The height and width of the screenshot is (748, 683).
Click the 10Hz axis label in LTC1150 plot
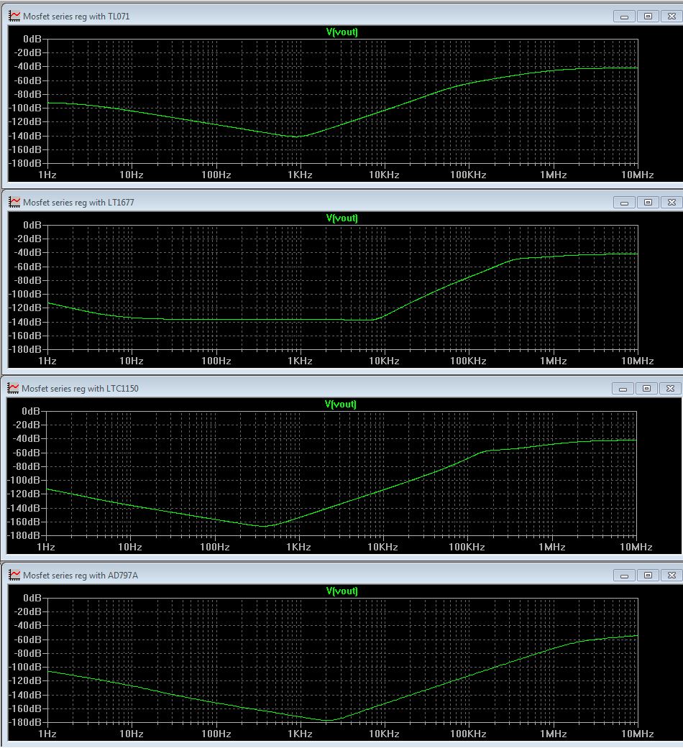click(x=130, y=547)
